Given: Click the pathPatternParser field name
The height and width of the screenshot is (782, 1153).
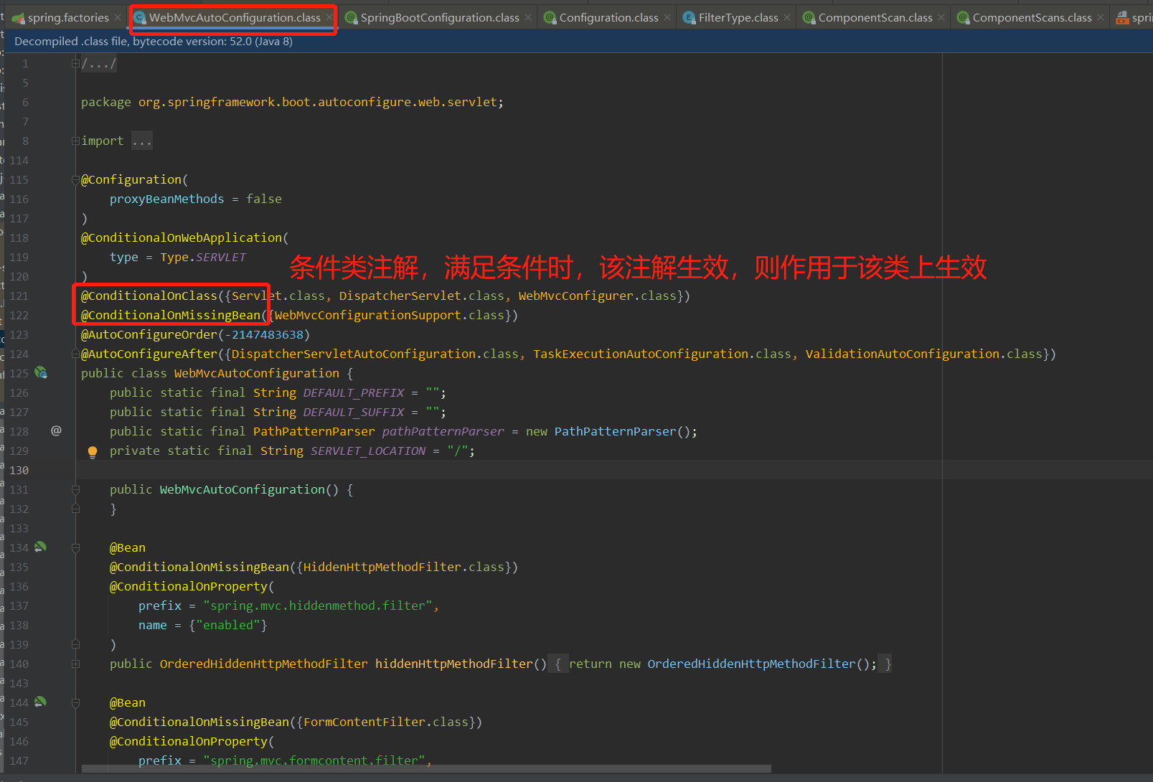Looking at the screenshot, I should 443,431.
